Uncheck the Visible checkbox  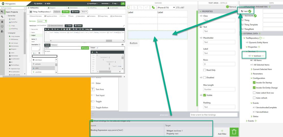205,95
